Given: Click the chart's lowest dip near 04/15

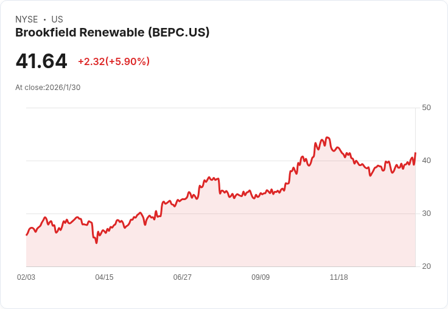Looking at the screenshot, I should 96,243.
